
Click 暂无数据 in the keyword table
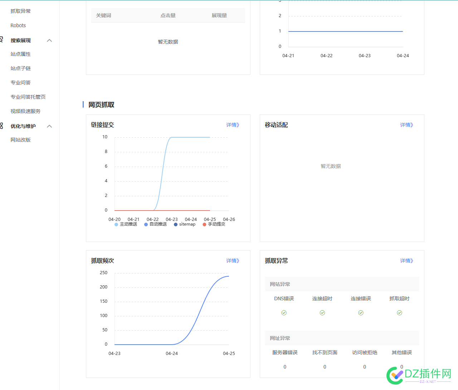click(168, 42)
